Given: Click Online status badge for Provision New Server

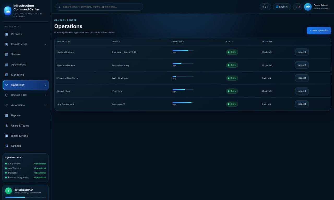Looking at the screenshot, I should pos(232,78).
